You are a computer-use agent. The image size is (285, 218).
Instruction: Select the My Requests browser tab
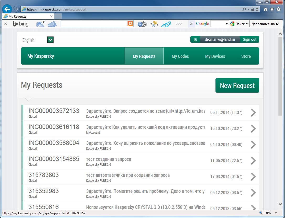click(x=28, y=16)
